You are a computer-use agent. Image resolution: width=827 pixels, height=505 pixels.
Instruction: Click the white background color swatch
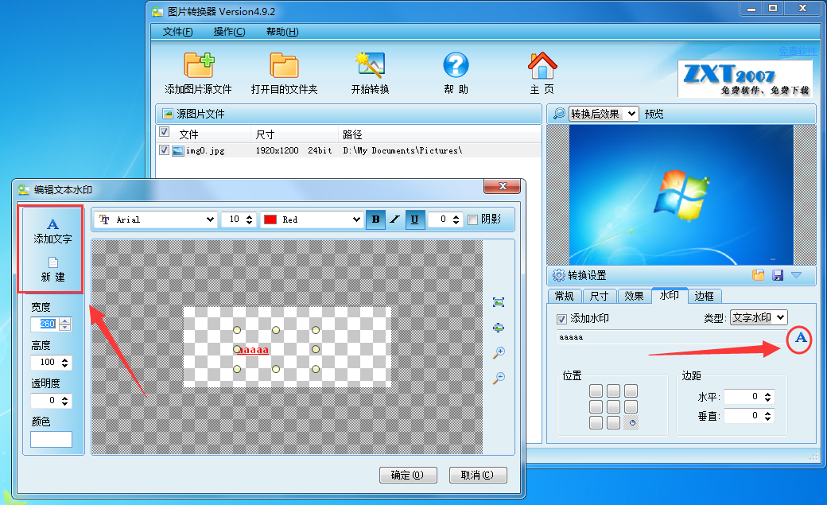click(x=51, y=439)
